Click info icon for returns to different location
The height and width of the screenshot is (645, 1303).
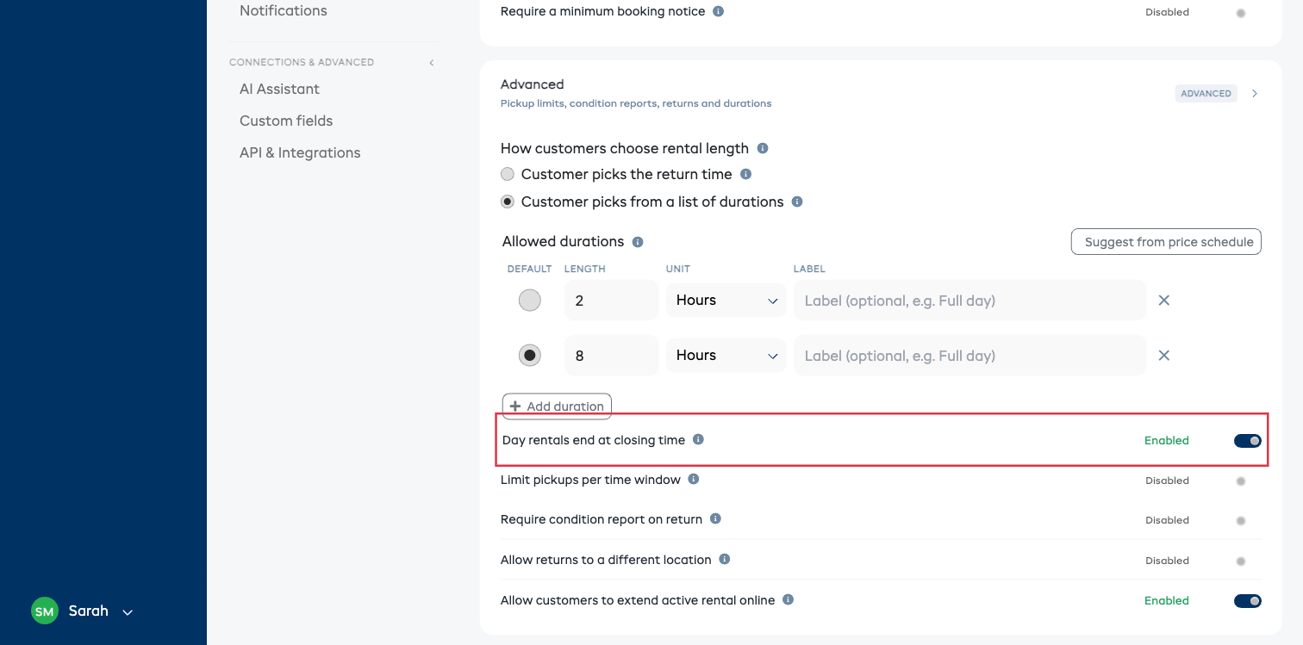coord(725,559)
